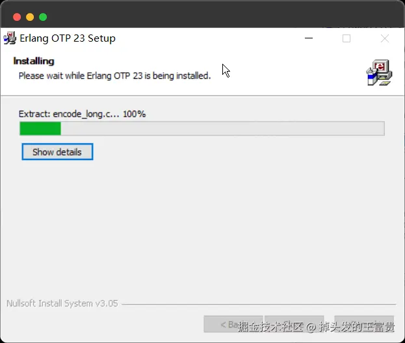Close the Erlang OTP 23 Setup dialog
This screenshot has height=343, width=405.
click(385, 38)
